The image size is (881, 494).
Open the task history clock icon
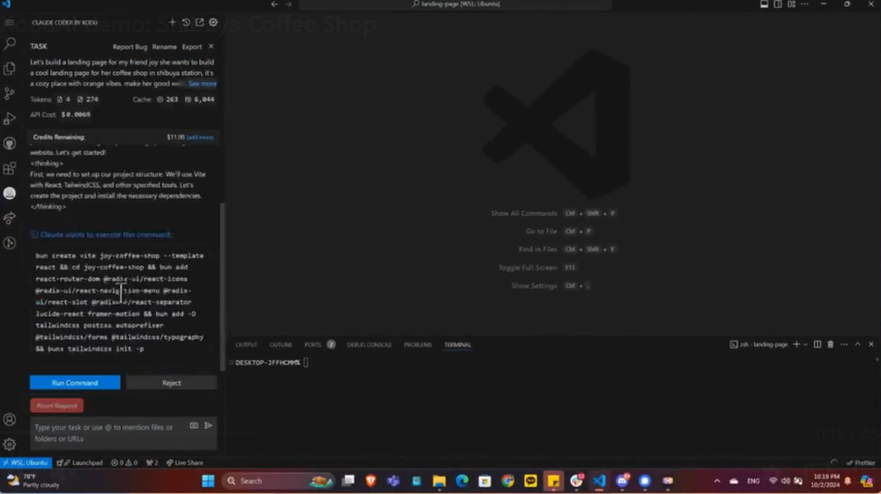[186, 23]
